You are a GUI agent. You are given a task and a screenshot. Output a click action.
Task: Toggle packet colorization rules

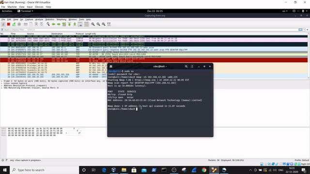tap(86, 24)
